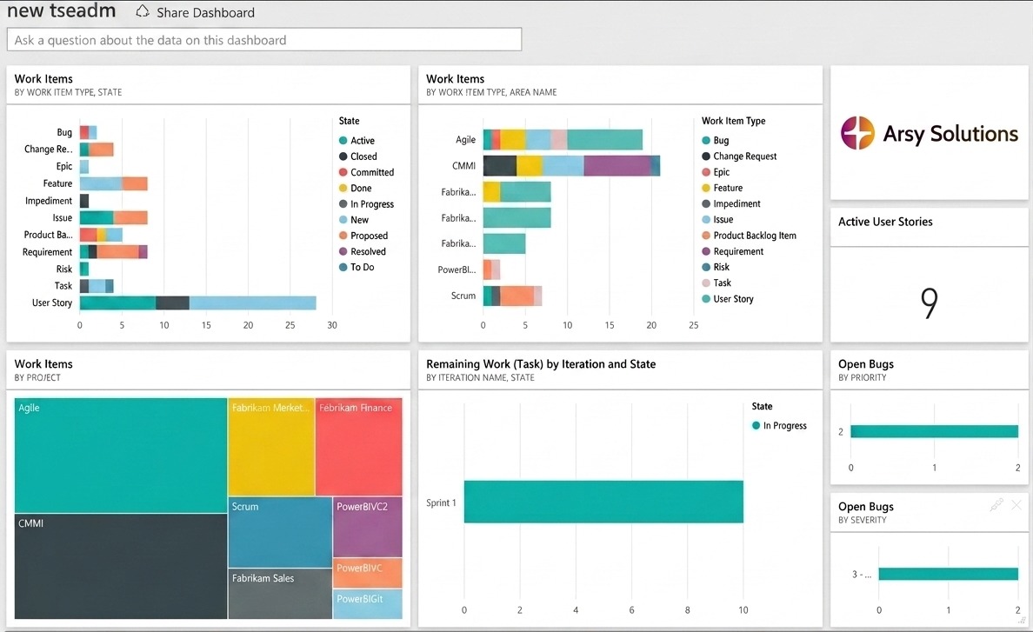This screenshot has width=1033, height=632.
Task: Click the Feature bar in state chart
Action: click(x=113, y=183)
